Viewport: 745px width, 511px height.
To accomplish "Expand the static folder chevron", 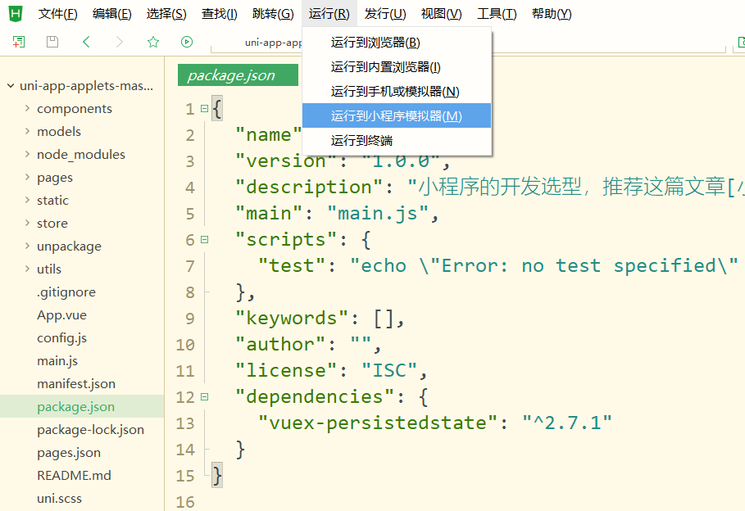I will coord(27,200).
